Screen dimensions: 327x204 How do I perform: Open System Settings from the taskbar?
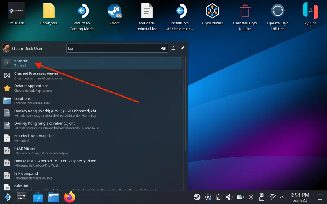coord(22,197)
